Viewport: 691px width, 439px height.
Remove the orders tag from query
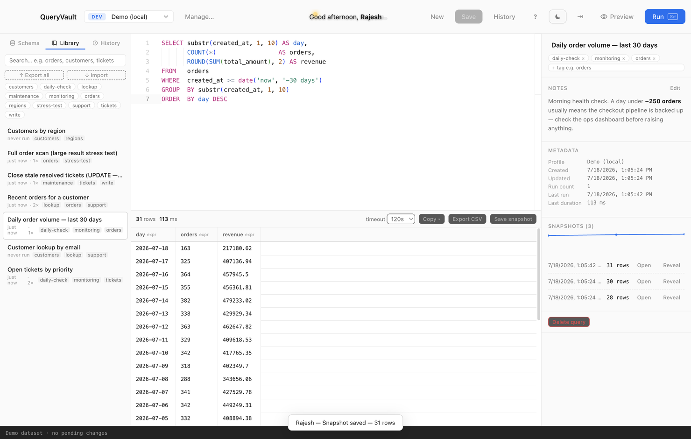(654, 58)
